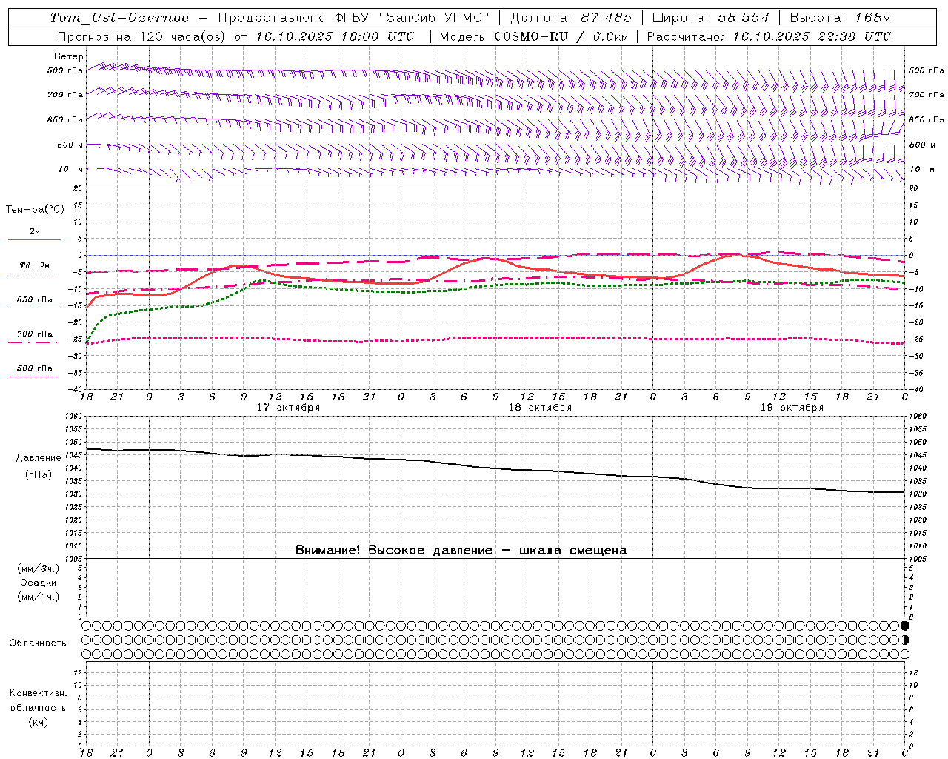
Task: Click the 700 гПа temperature legend label
Action: 35,334
